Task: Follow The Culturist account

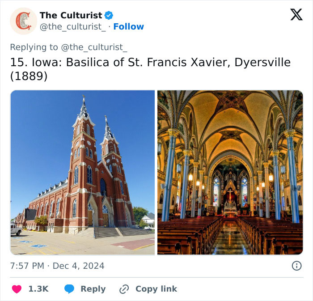Action: coord(128,27)
